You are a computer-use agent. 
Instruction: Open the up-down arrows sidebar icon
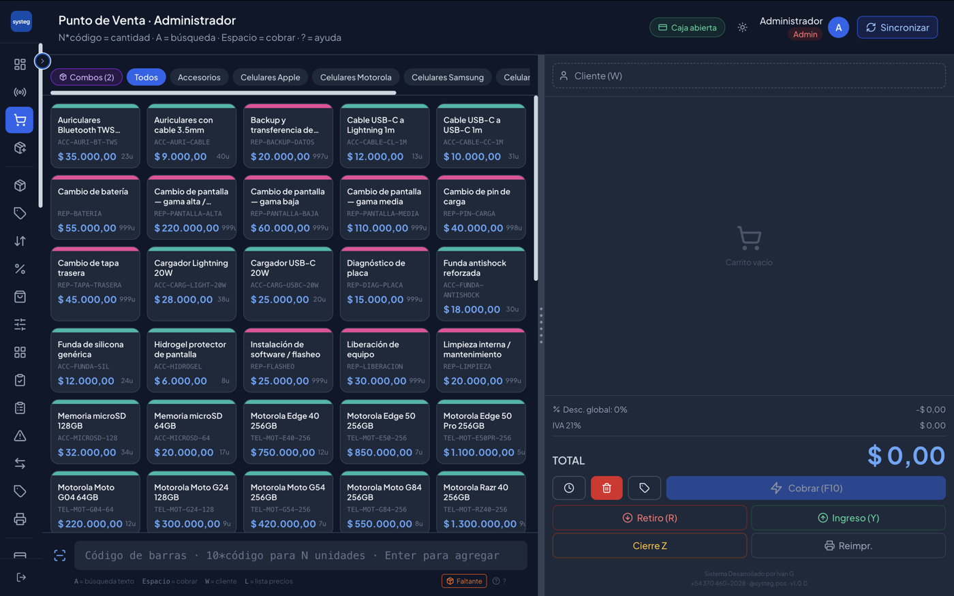tap(20, 241)
